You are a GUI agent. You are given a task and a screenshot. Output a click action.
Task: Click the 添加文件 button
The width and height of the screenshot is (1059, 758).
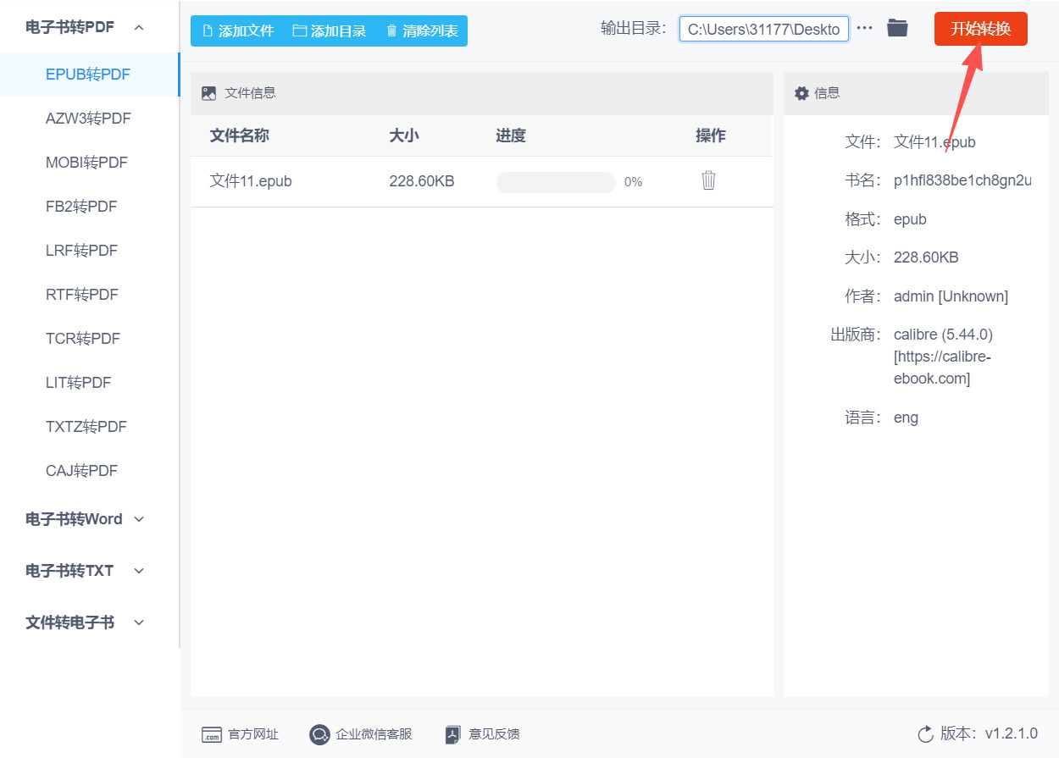[238, 30]
